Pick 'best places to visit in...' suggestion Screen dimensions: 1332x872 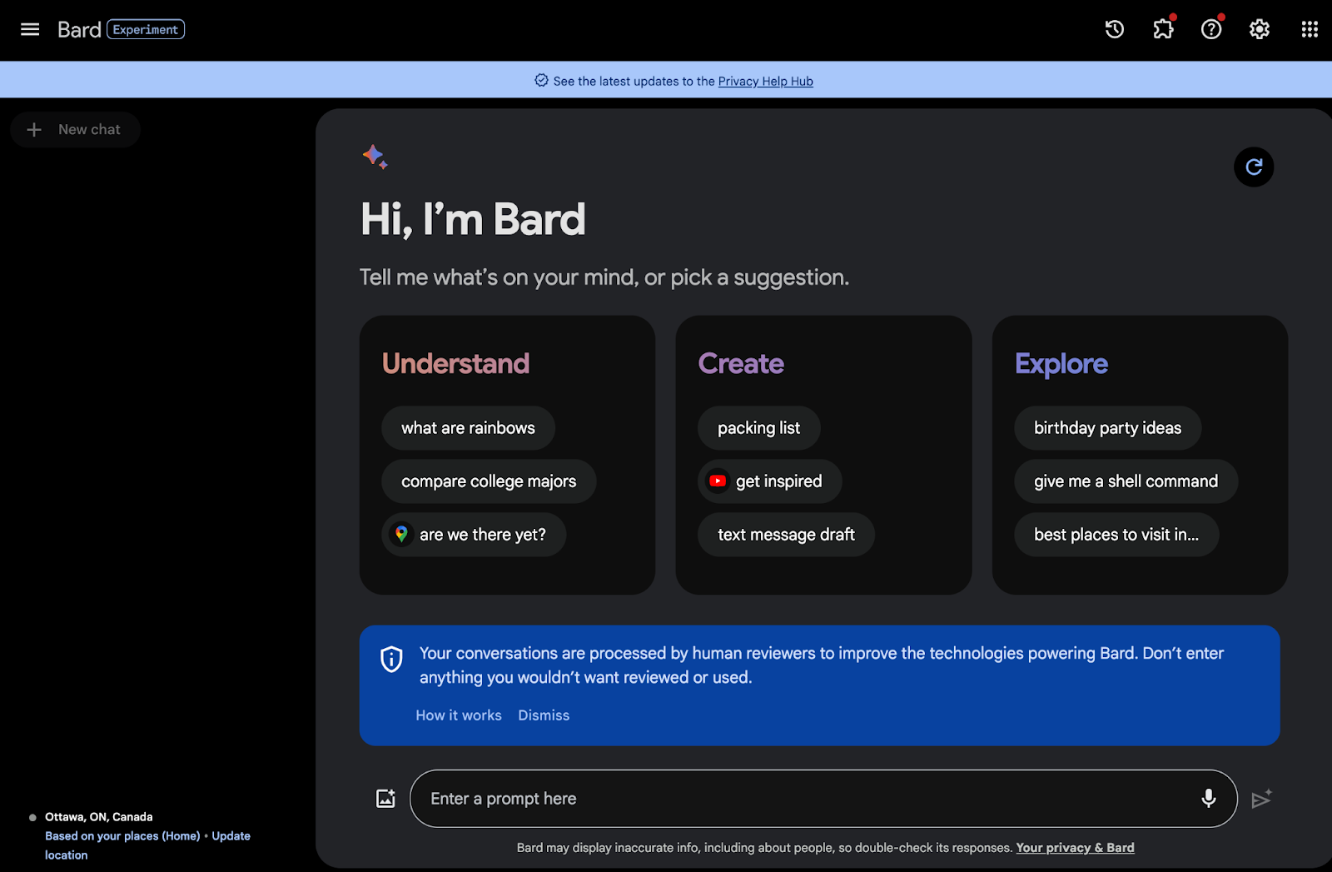[x=1116, y=534]
